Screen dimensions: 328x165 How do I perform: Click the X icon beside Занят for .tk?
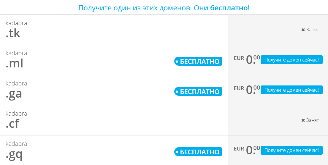303,30
